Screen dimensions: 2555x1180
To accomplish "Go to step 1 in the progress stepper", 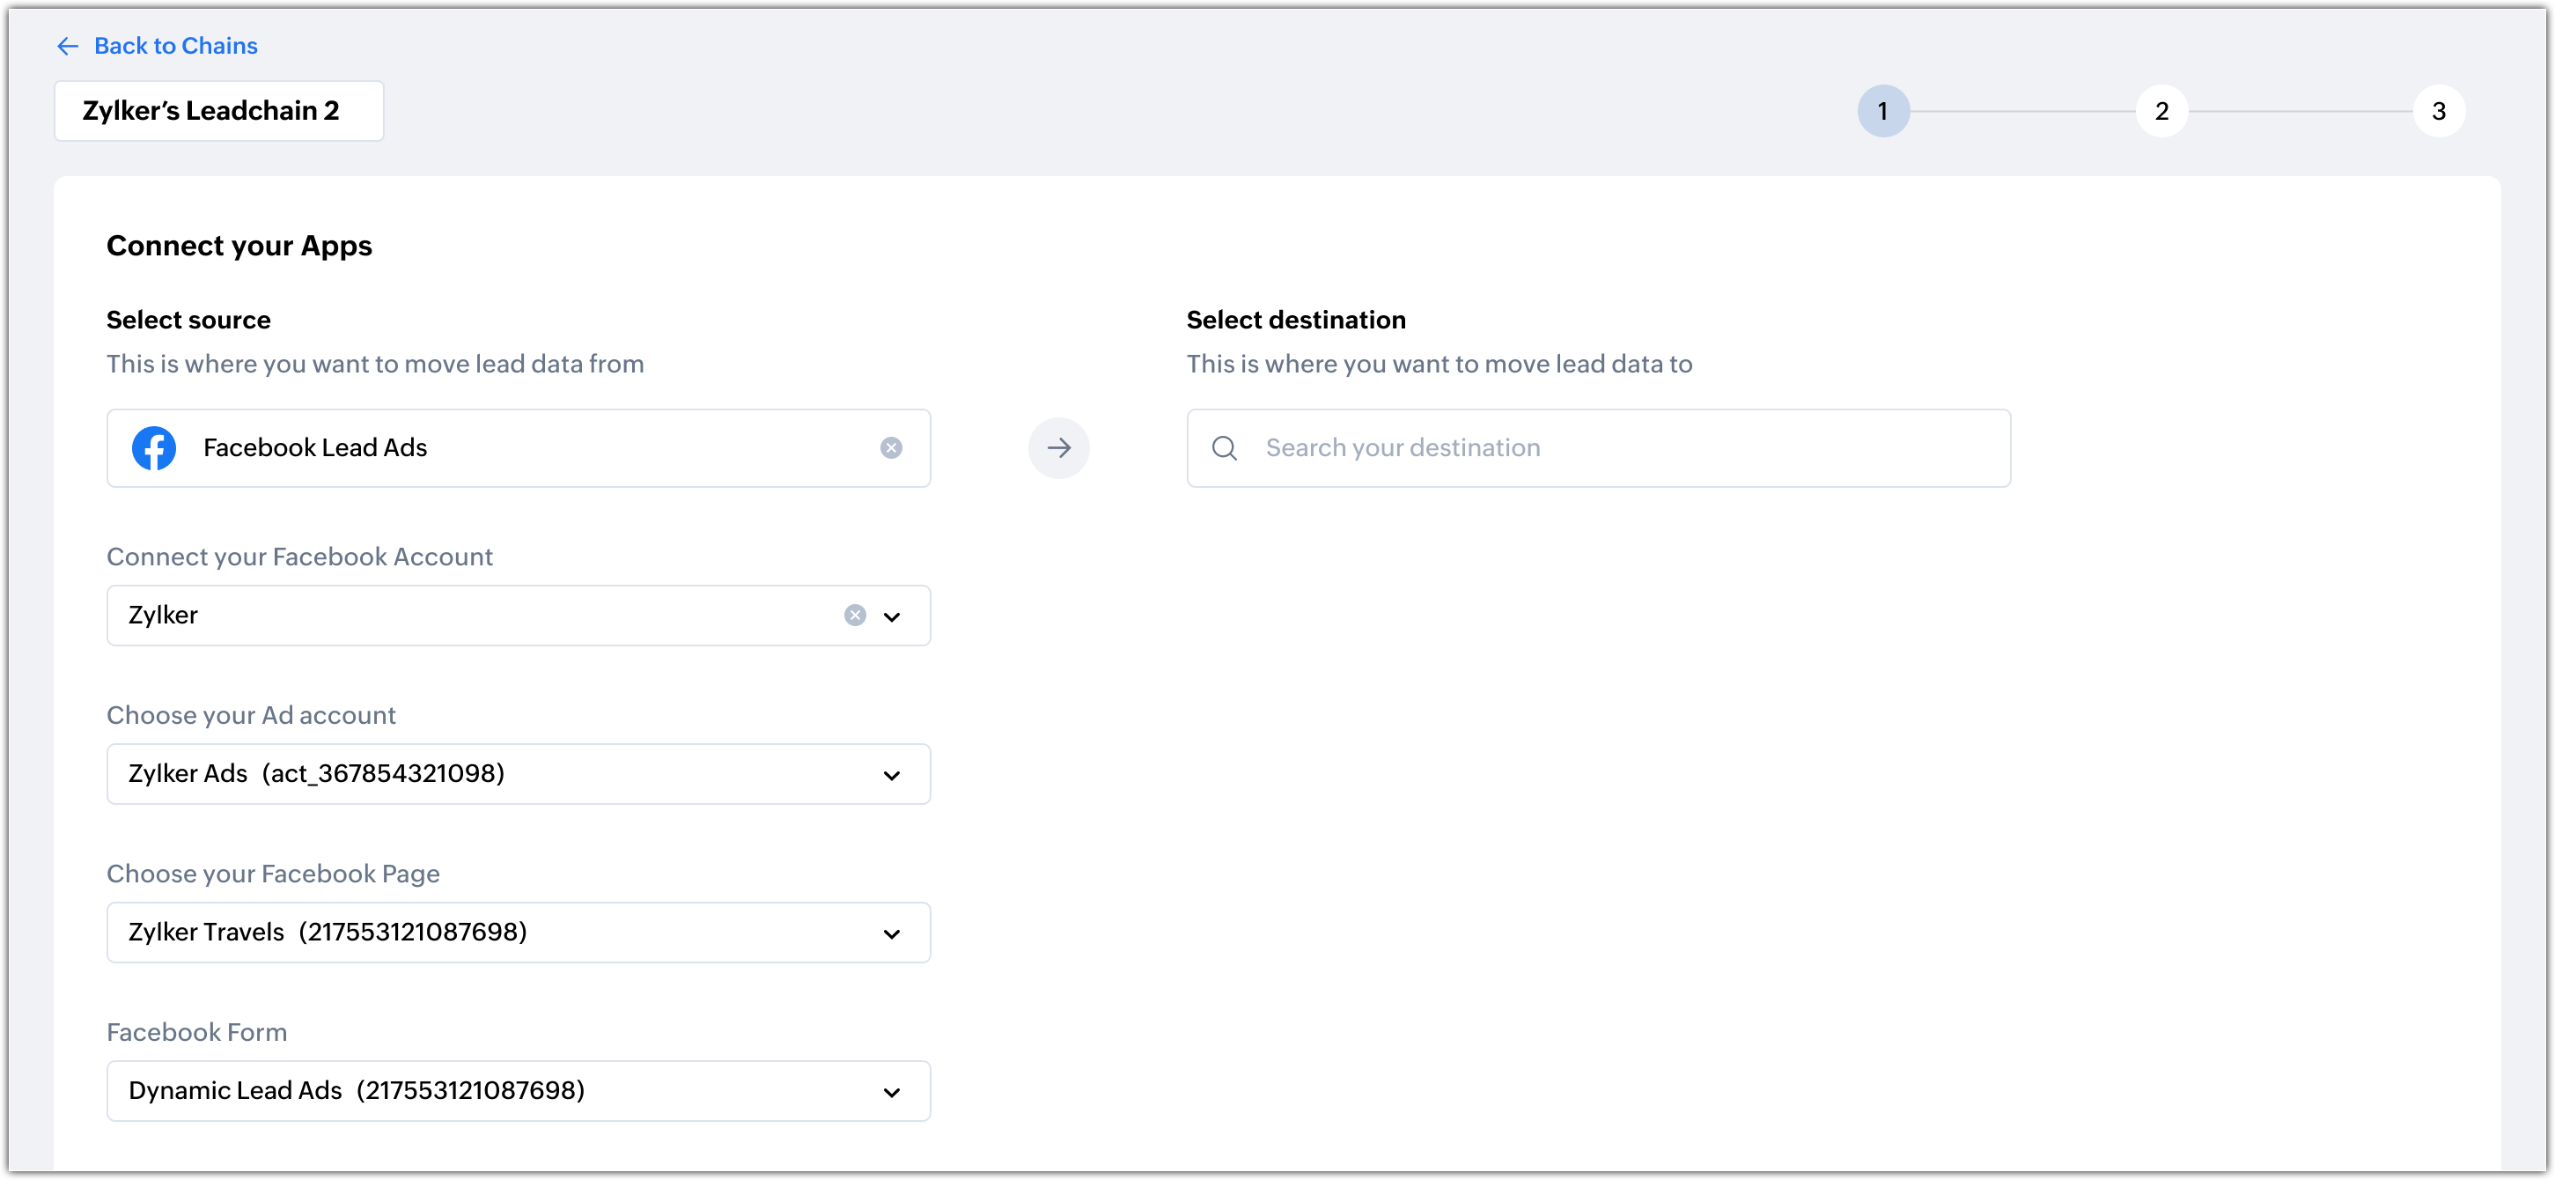I will click(x=1882, y=111).
